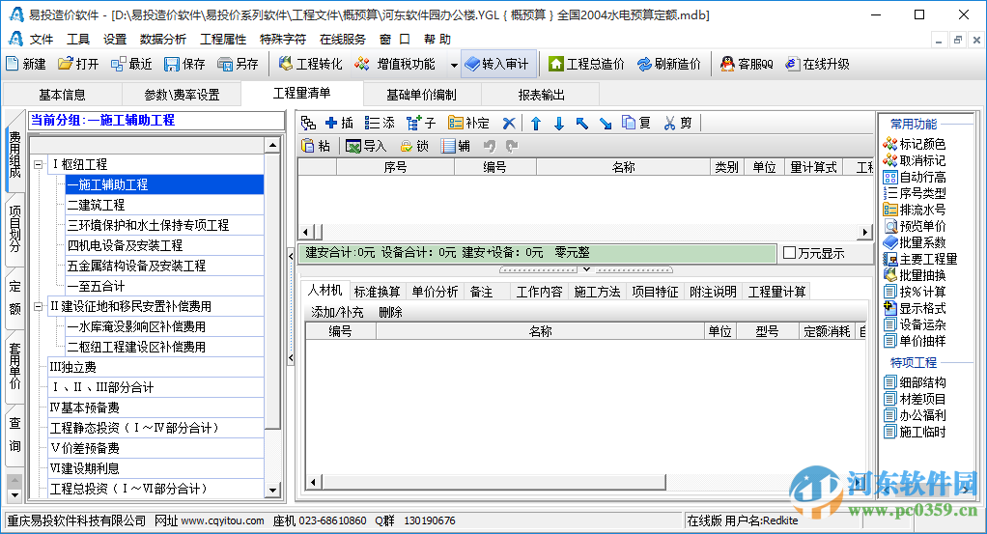Screen dimensions: 987x534
Task: Add supplementary quota with 补定
Action: (468, 123)
